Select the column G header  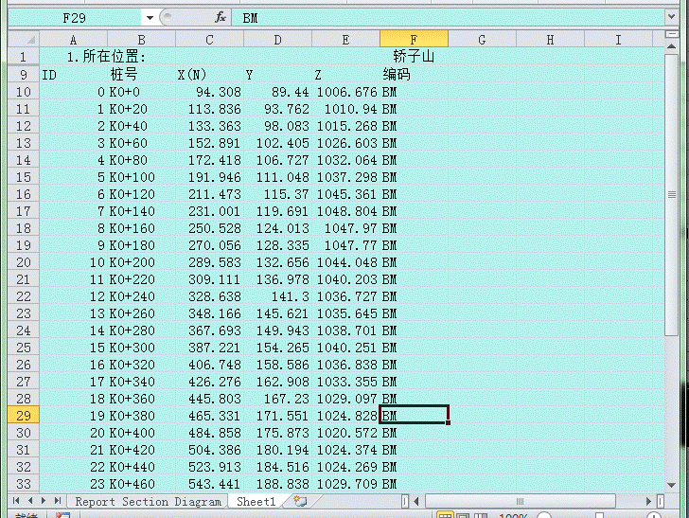click(482, 39)
